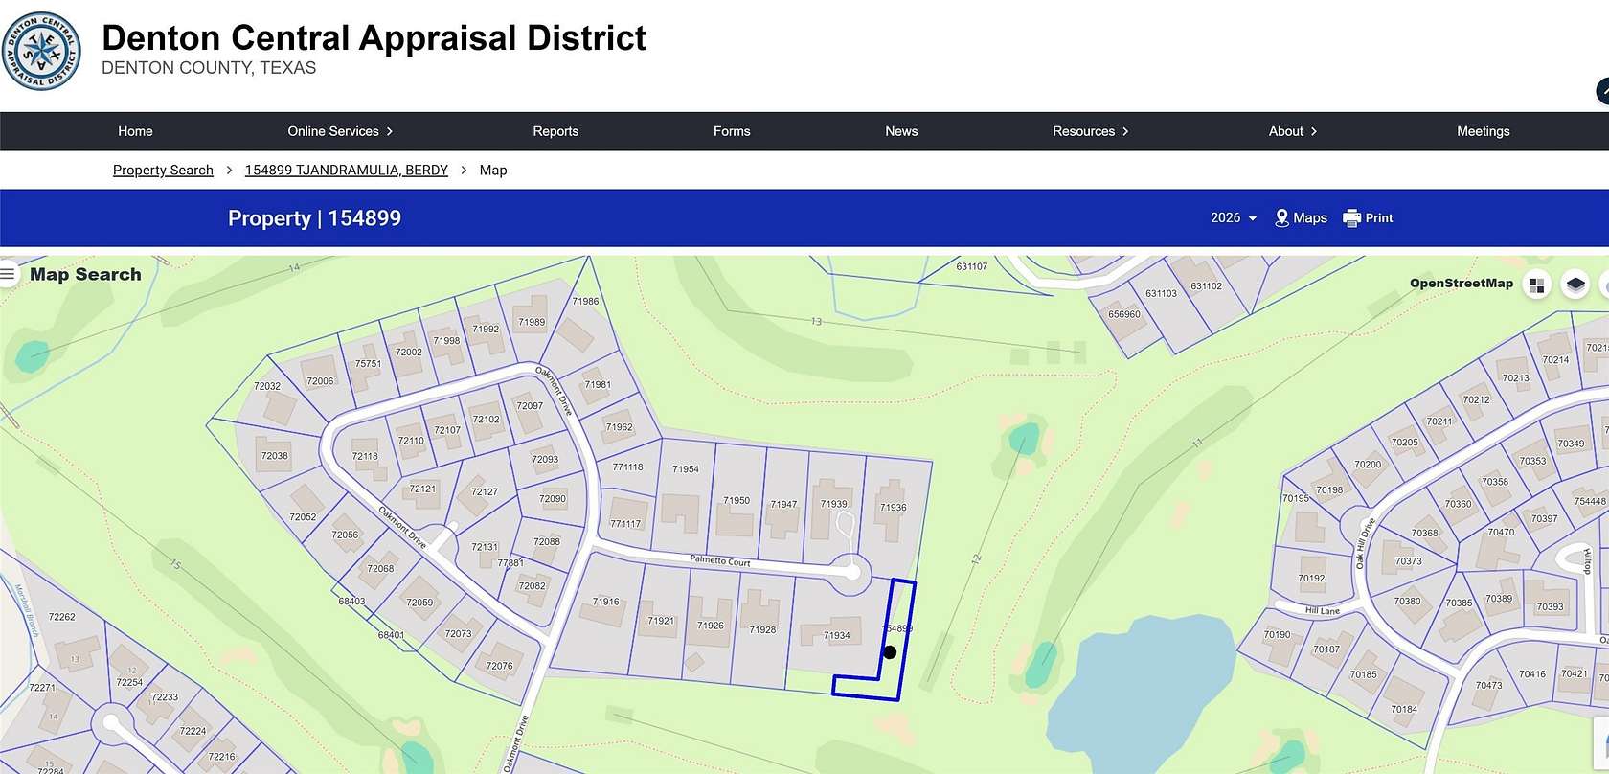Follow the Property Search breadcrumb link

point(163,170)
